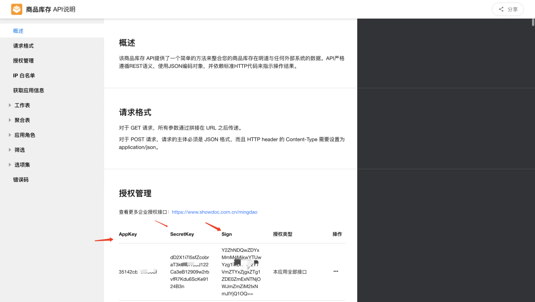535x302 pixels.
Task: Click the Sign column header
Action: pos(226,234)
